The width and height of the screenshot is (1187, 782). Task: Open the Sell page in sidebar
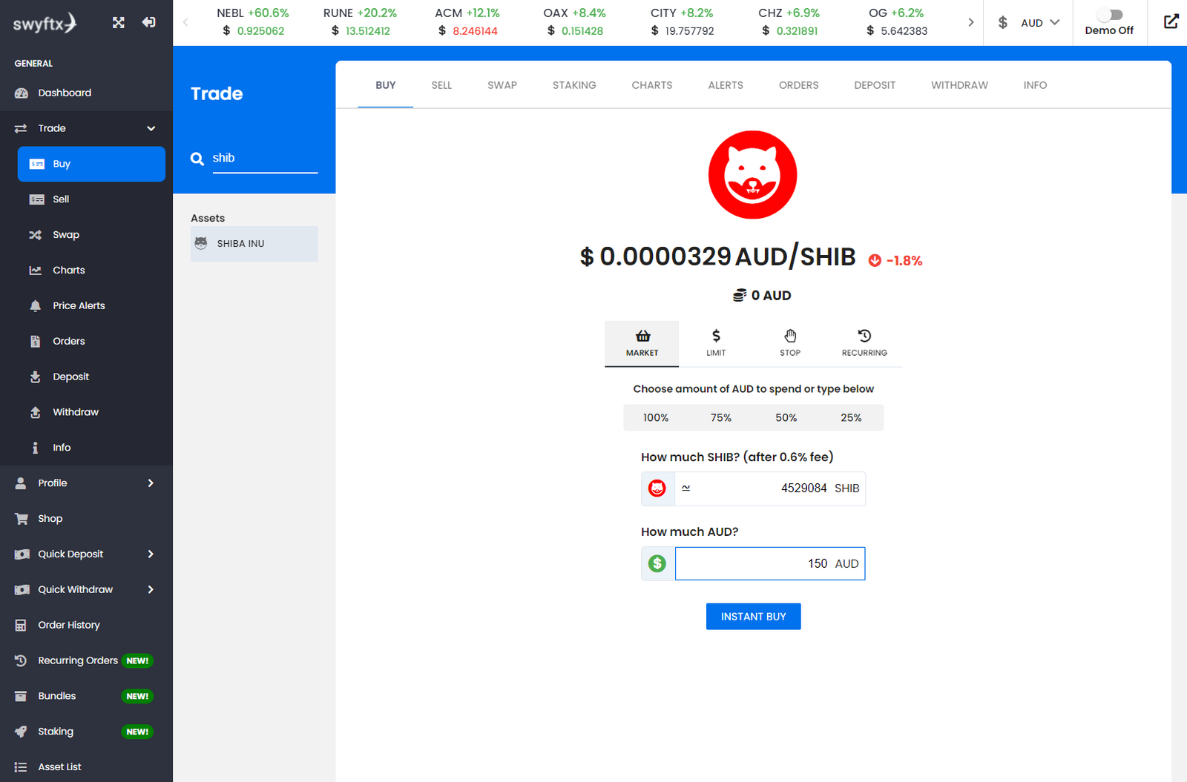click(91, 199)
